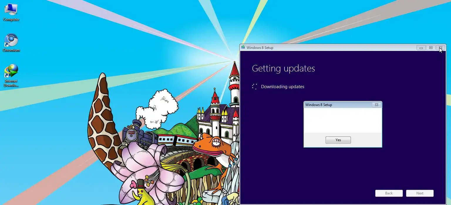Image resolution: width=451 pixels, height=205 pixels.
Task: Click Yes in the Setup dialog
Action: click(x=338, y=140)
